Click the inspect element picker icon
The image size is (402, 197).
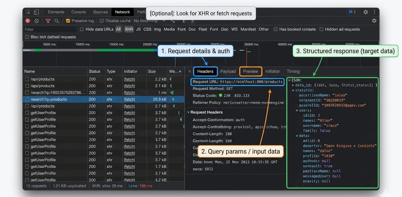click(x=28, y=12)
